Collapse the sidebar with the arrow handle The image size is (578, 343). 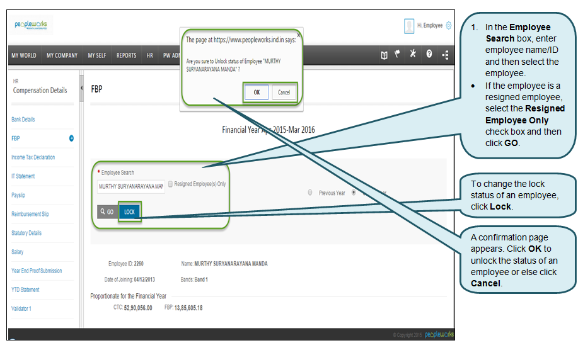coord(81,88)
